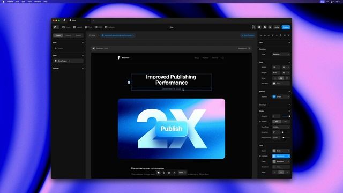
Task: Click the CMS tool icon
Action: [x=96, y=27]
